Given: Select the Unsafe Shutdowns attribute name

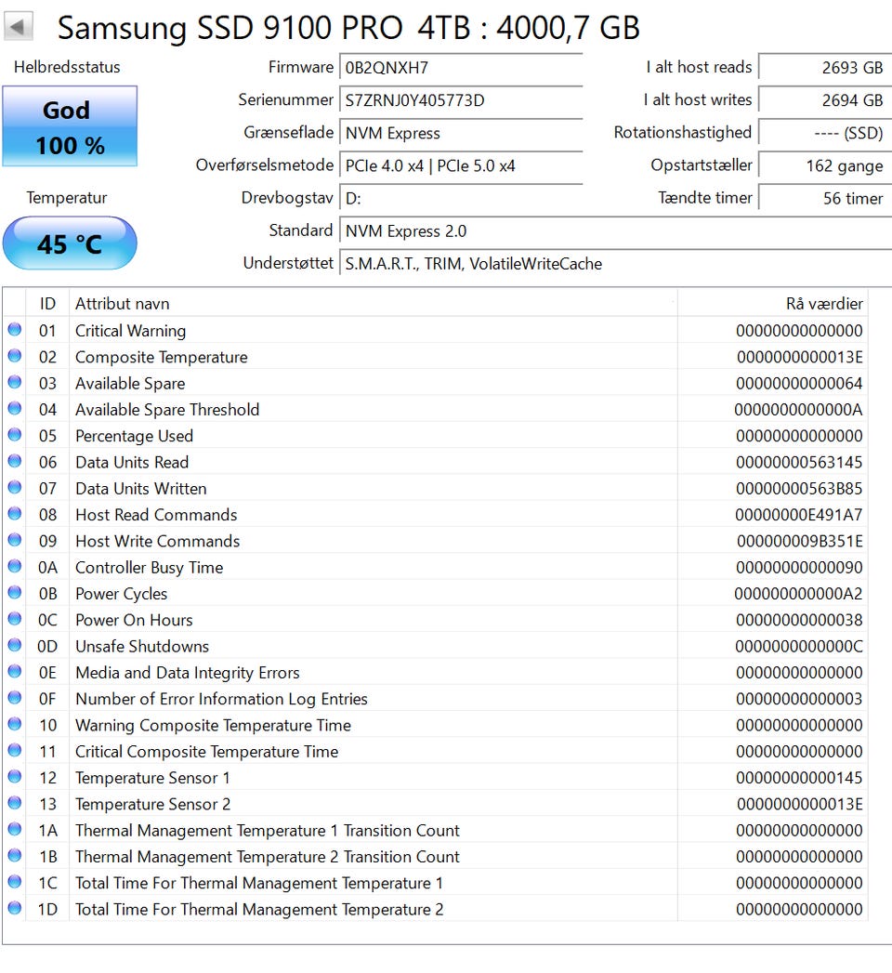Looking at the screenshot, I should (142, 647).
